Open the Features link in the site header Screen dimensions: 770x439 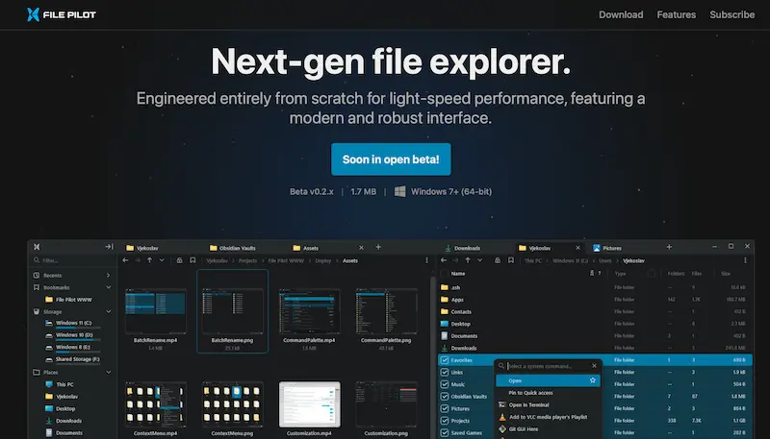click(677, 14)
